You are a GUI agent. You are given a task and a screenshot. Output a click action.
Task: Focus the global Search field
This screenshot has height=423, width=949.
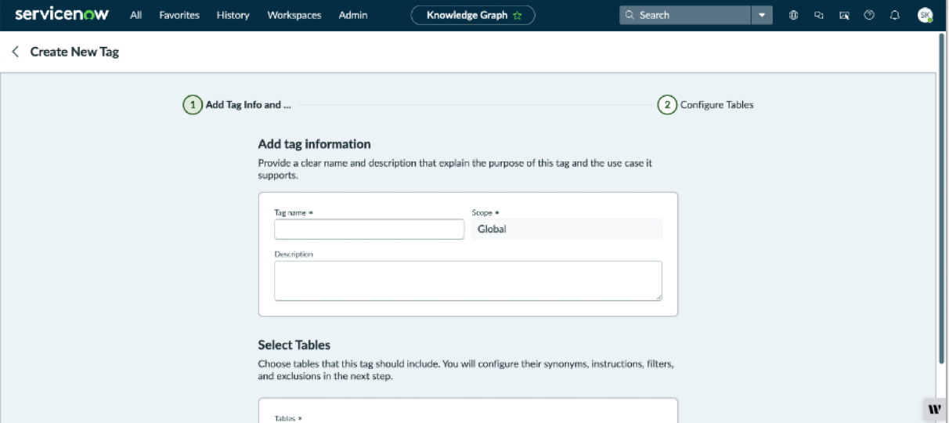pyautogui.click(x=685, y=15)
